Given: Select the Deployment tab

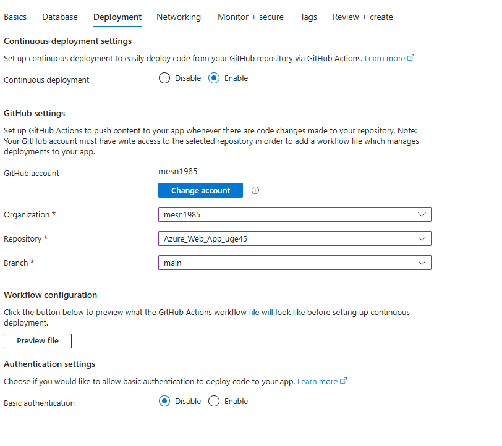Looking at the screenshot, I should [x=117, y=17].
